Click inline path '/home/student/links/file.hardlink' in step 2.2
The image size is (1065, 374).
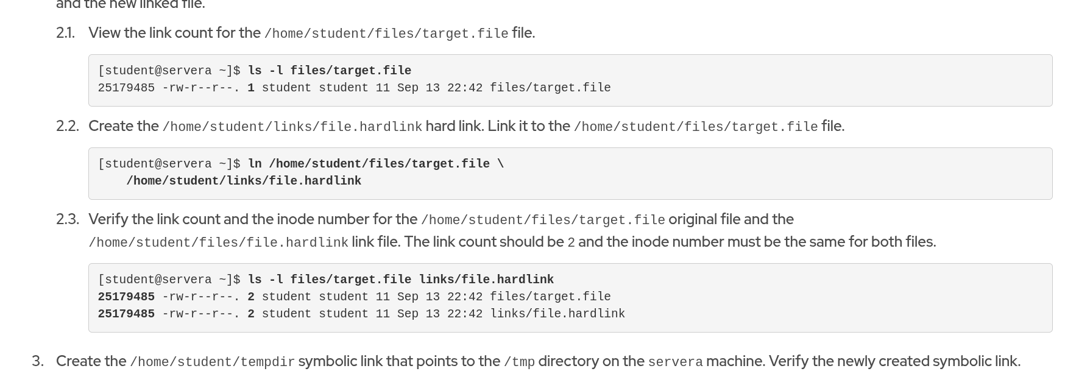(292, 127)
